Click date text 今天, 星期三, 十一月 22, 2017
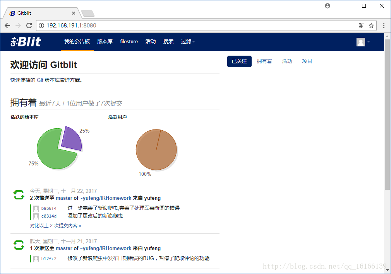391x274 pixels. click(x=63, y=191)
